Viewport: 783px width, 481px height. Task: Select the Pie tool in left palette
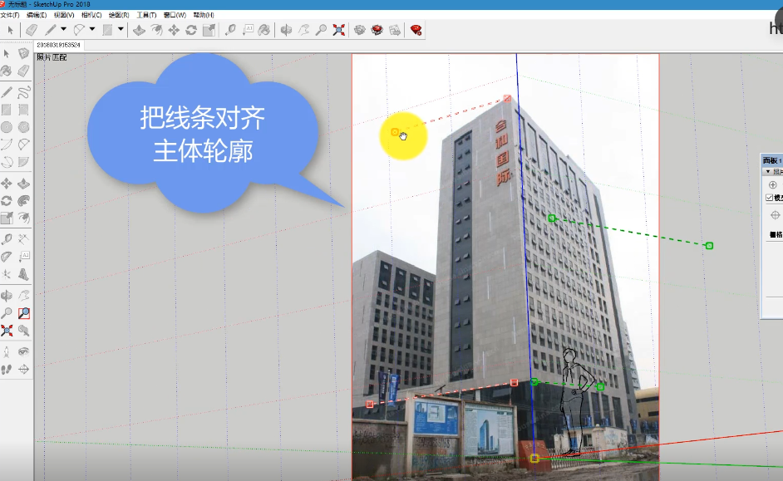pyautogui.click(x=23, y=162)
